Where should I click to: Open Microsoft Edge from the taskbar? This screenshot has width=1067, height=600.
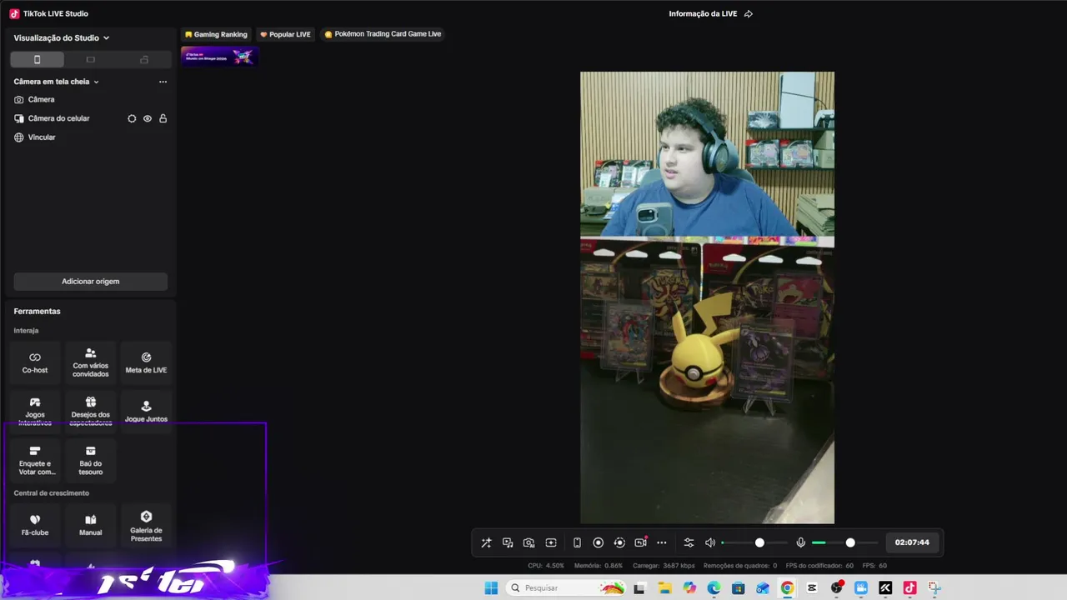pos(714,588)
